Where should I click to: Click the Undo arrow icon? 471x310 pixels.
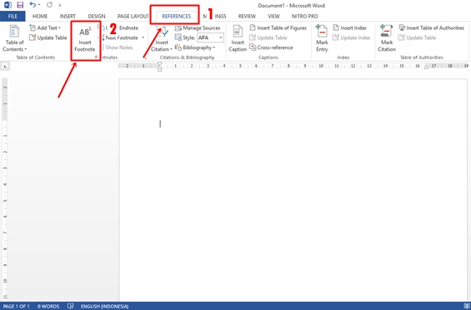[33, 5]
